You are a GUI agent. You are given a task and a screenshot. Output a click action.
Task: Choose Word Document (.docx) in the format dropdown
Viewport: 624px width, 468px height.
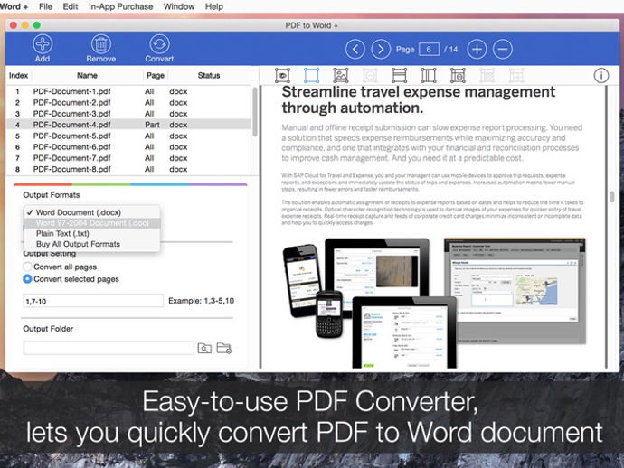point(92,212)
